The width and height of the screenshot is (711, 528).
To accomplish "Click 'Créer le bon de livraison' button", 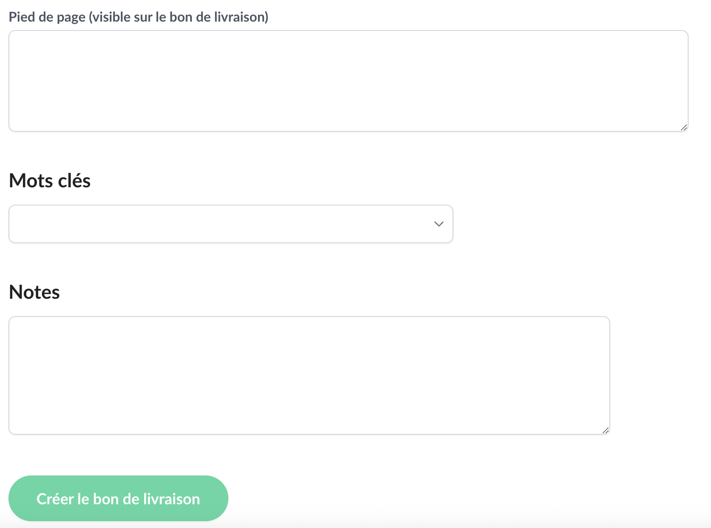I will tap(118, 498).
